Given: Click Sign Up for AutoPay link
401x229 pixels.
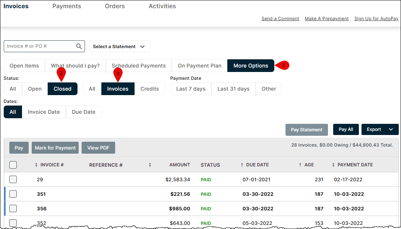Looking at the screenshot, I should coord(376,19).
